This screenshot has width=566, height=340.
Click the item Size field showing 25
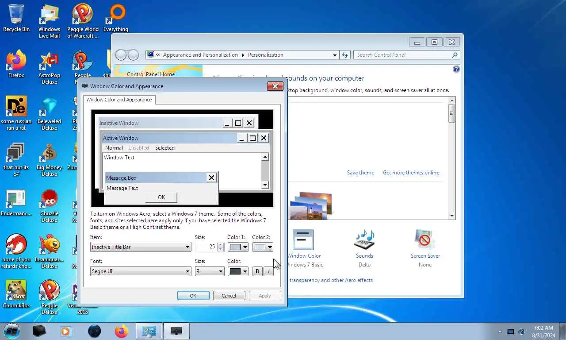[206, 247]
